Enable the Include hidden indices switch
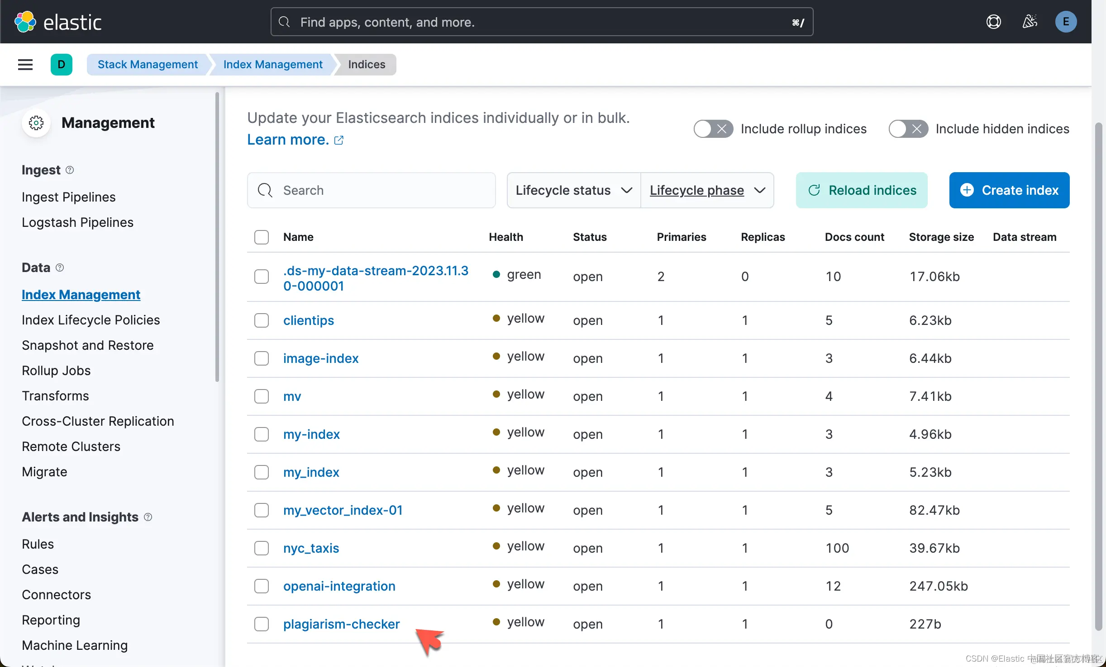1106x667 pixels. [908, 129]
